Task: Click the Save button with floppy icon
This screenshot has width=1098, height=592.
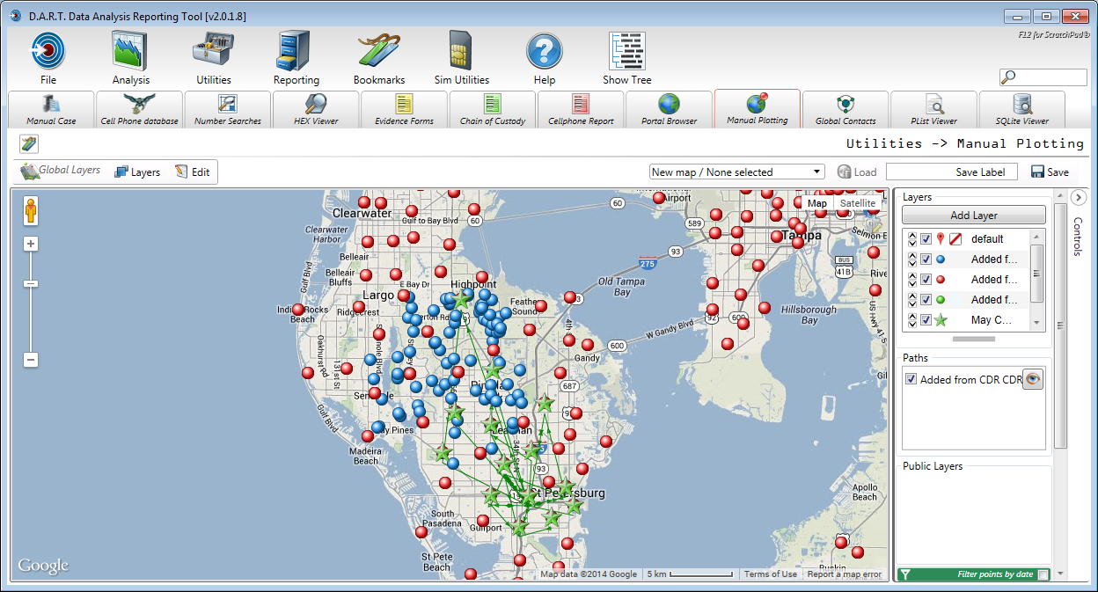Action: (1050, 172)
